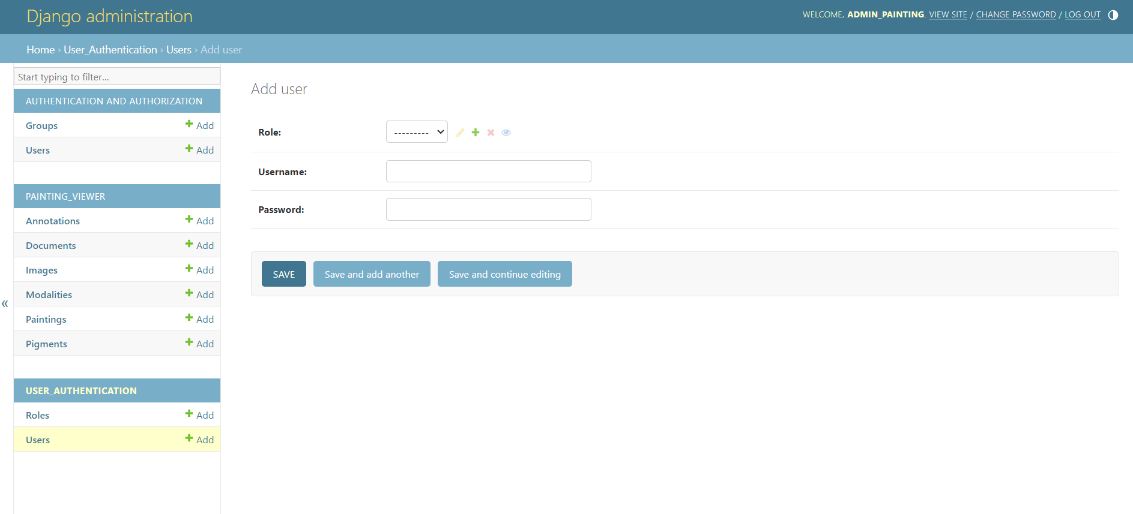Open the Role dropdown

pyautogui.click(x=417, y=132)
